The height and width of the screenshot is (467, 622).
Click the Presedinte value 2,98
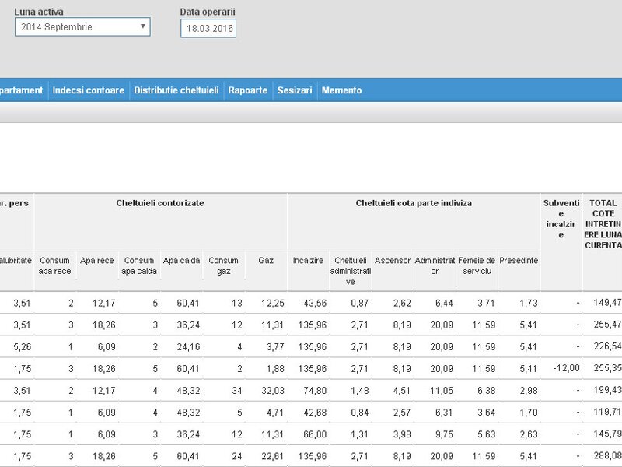click(x=529, y=391)
